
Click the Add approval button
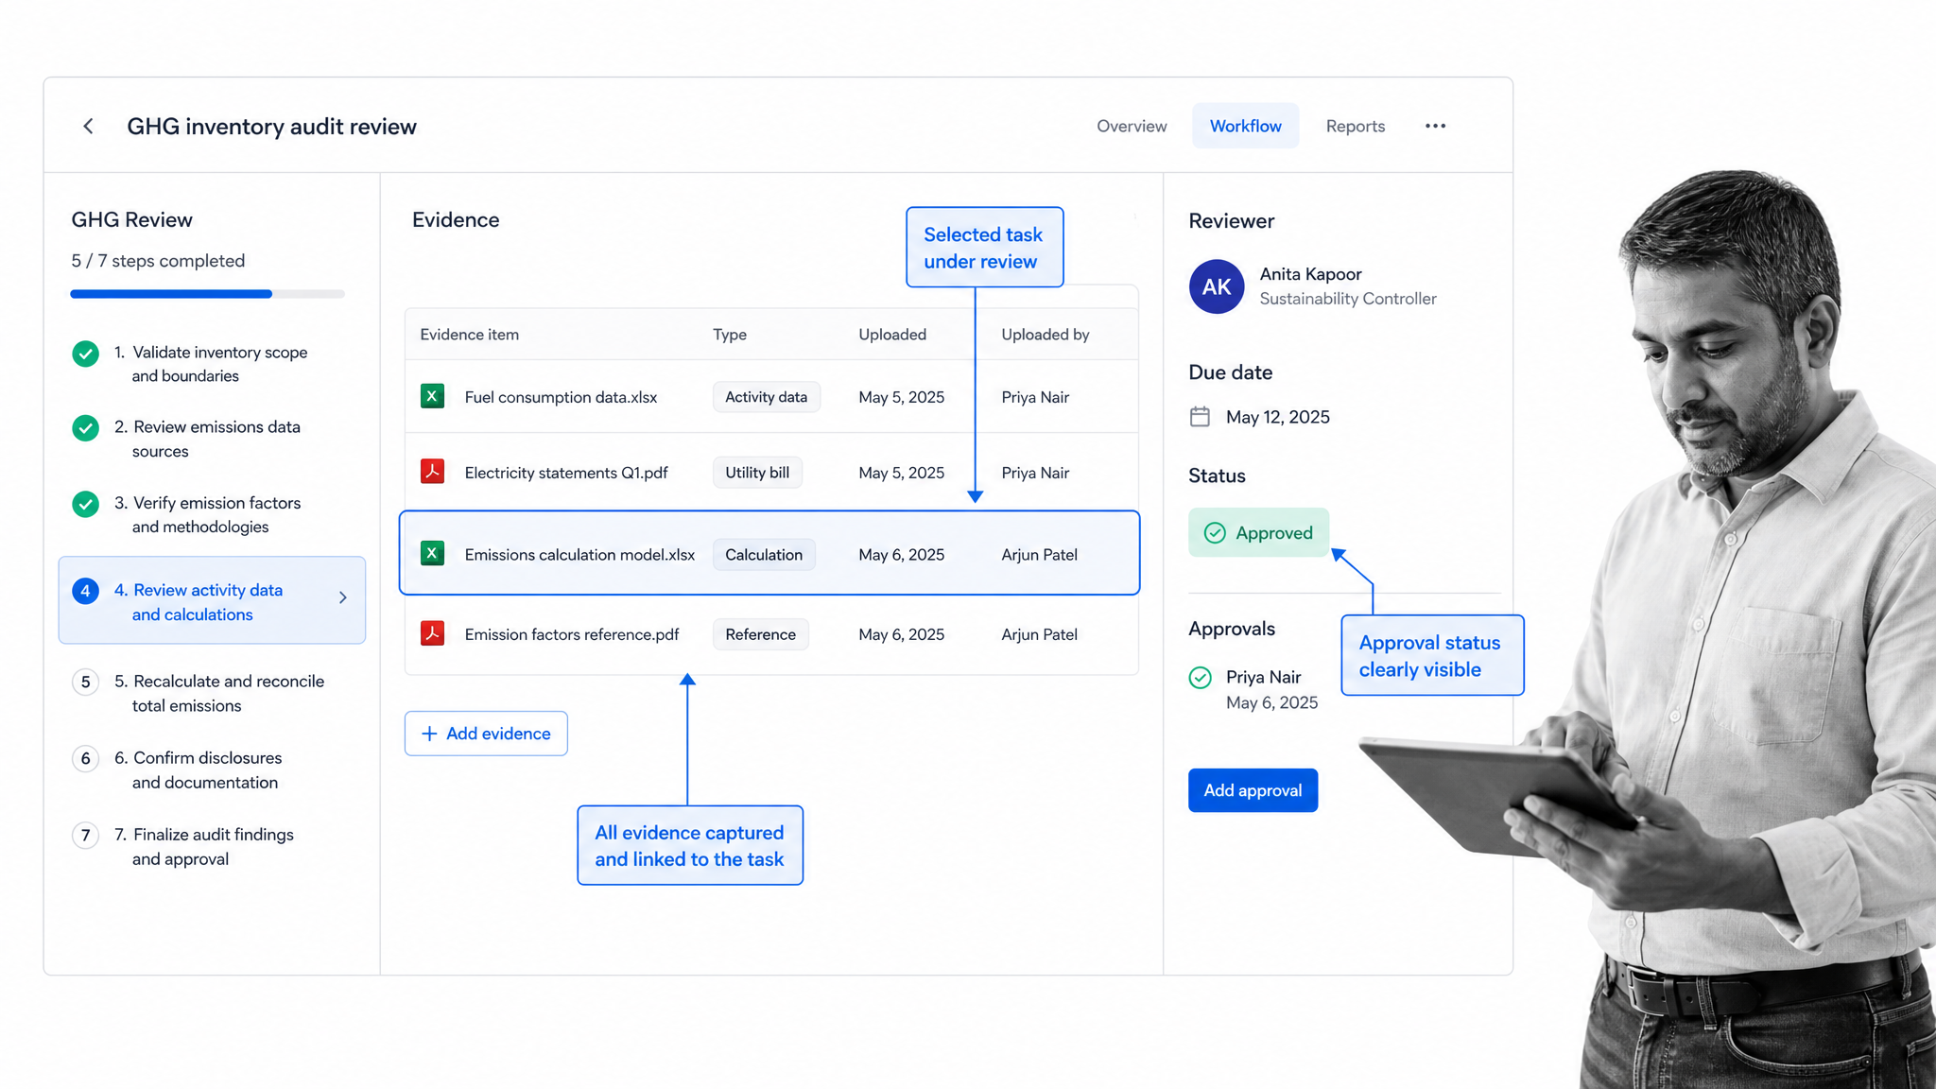(x=1253, y=790)
